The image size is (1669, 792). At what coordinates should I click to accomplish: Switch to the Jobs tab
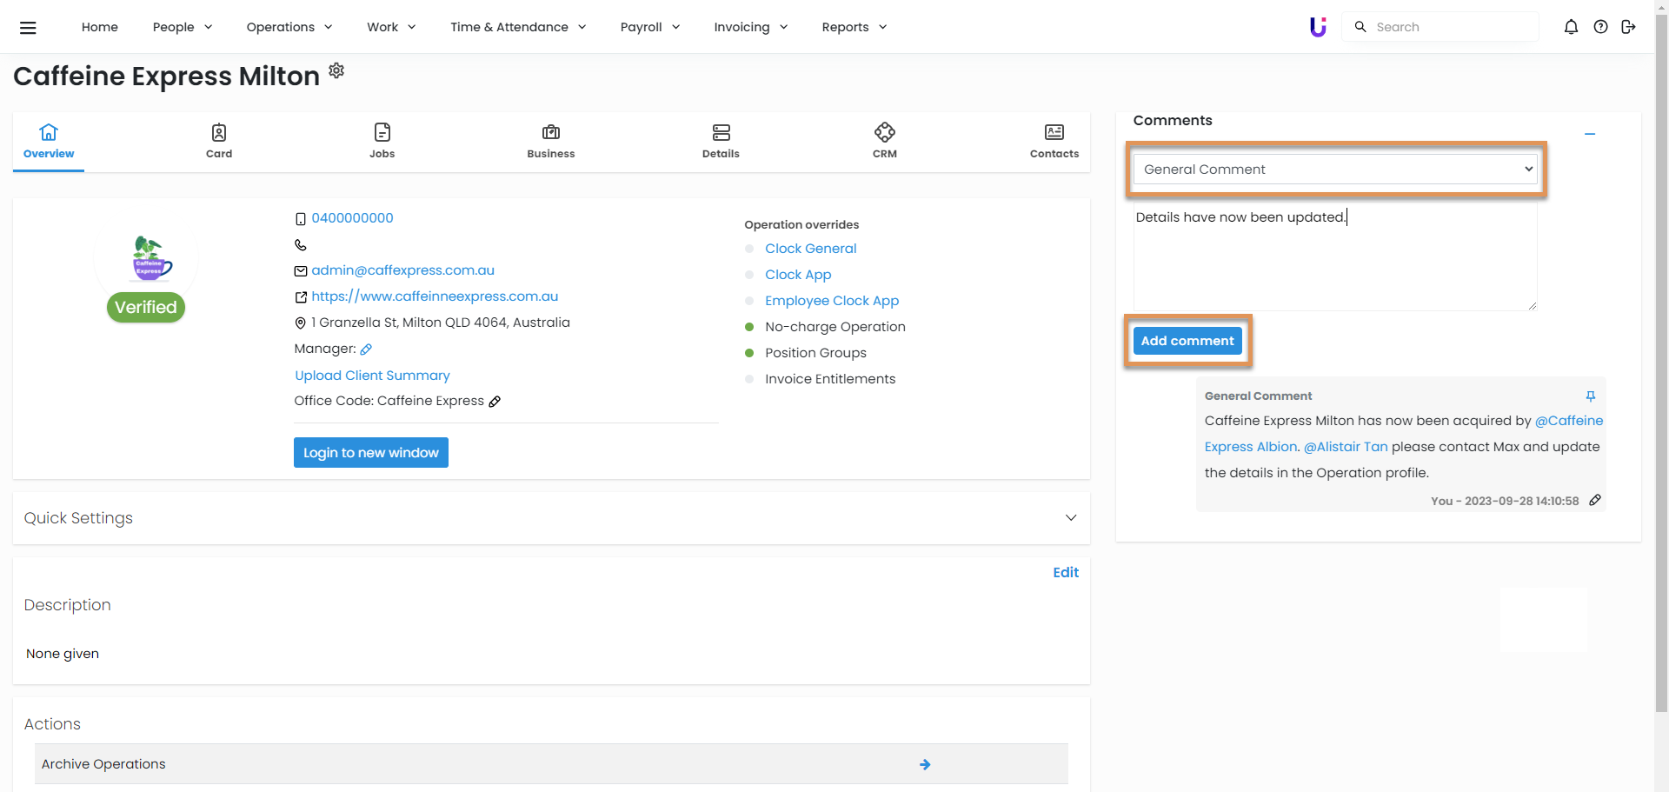pos(382,141)
